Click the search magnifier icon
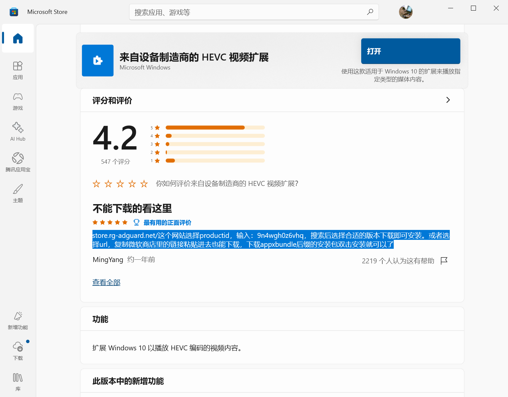This screenshot has height=397, width=508. (x=370, y=12)
